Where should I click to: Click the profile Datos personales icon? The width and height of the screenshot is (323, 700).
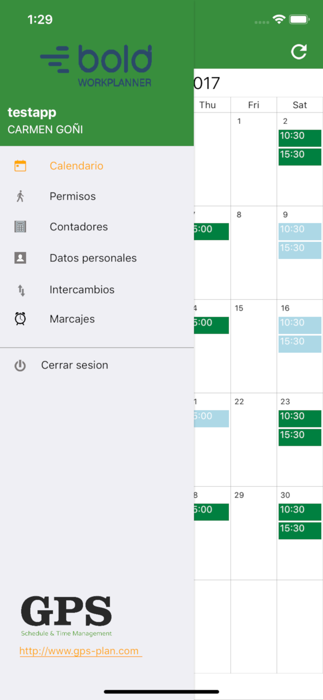[20, 258]
